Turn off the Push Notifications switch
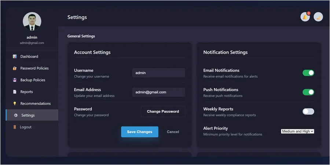This screenshot has height=165, width=330. 308,92
